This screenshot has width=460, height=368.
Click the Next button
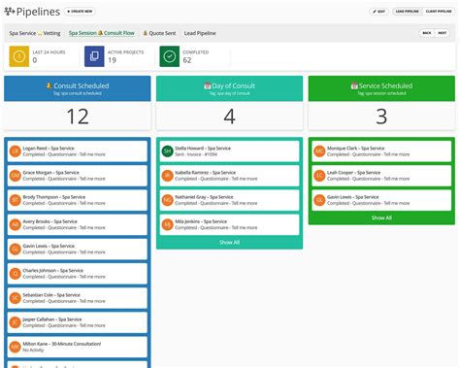[442, 33]
